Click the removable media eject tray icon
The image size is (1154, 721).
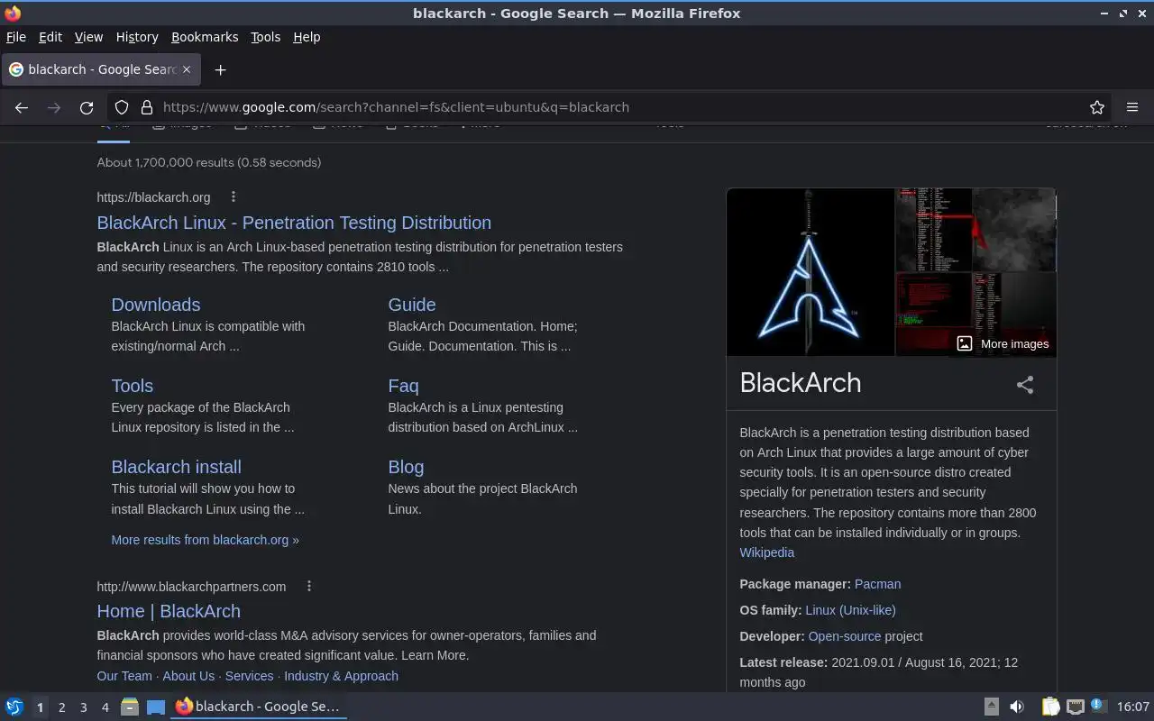click(991, 707)
